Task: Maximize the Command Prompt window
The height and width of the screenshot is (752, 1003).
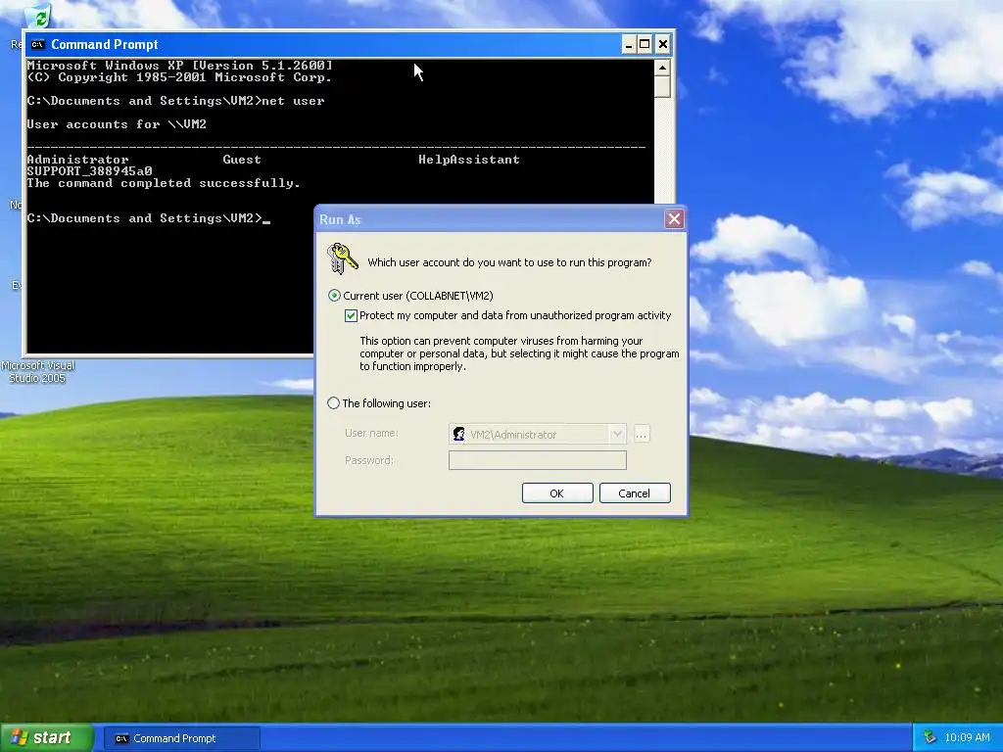Action: tap(645, 44)
